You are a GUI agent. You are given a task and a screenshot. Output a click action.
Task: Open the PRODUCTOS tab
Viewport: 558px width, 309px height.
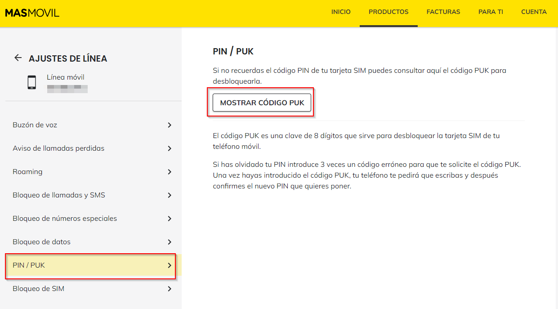tap(388, 12)
